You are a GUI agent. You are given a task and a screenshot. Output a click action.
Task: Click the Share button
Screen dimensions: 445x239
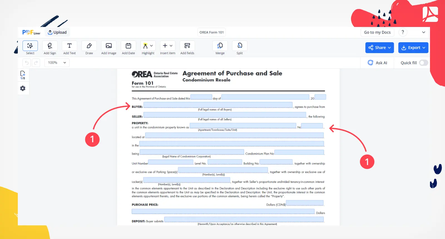(380, 48)
